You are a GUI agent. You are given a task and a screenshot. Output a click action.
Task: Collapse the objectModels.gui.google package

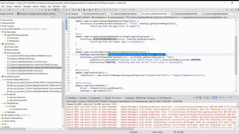3,35
